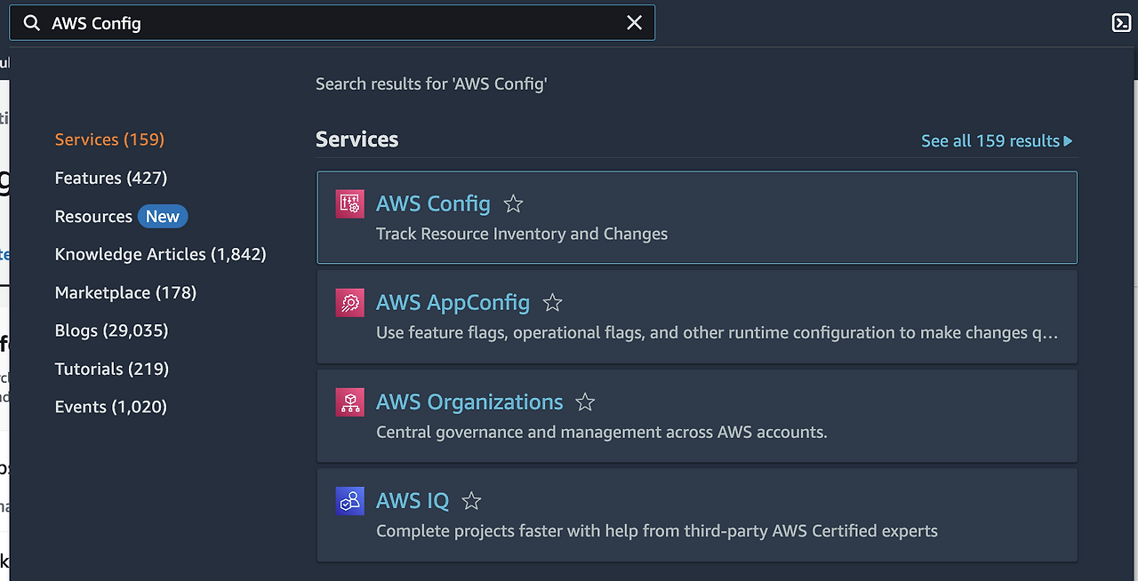Viewport: 1138px width, 581px height.
Task: Click the AWS Config service icon
Action: [350, 204]
